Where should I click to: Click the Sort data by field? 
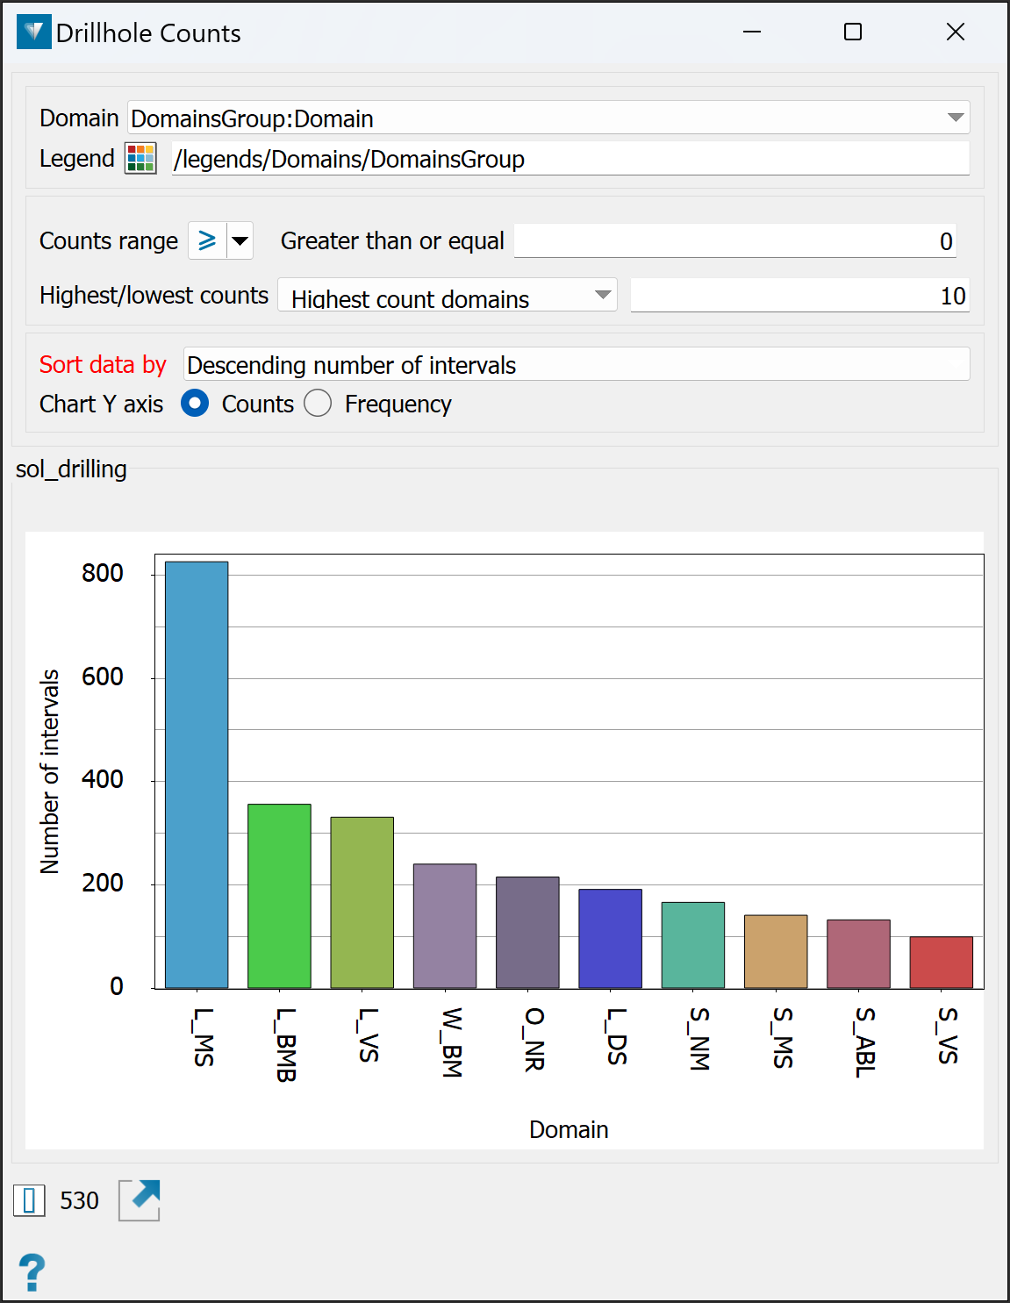tap(576, 364)
